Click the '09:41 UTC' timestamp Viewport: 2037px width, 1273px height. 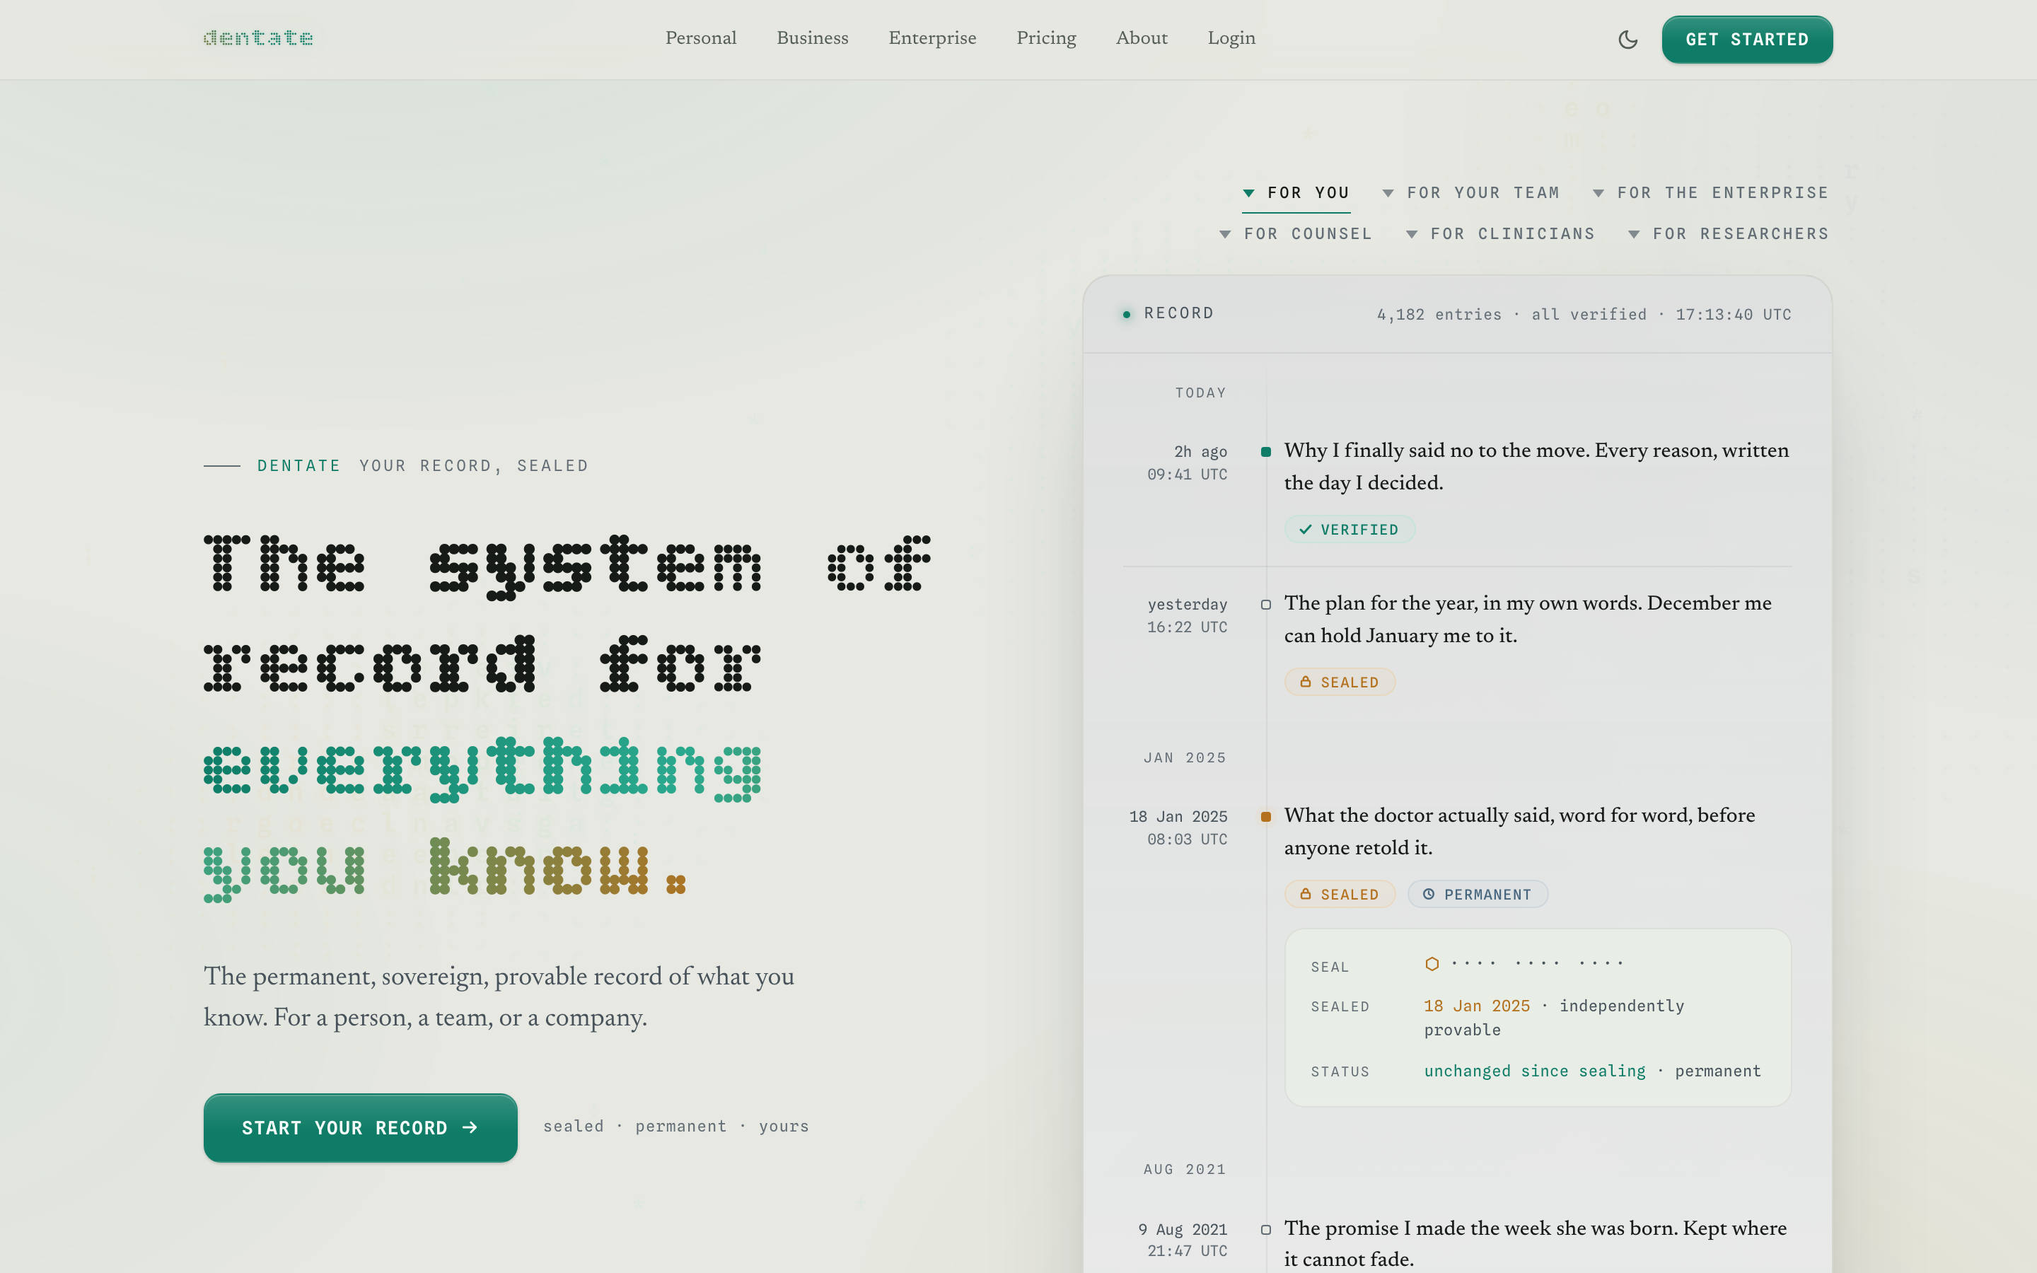coord(1187,475)
